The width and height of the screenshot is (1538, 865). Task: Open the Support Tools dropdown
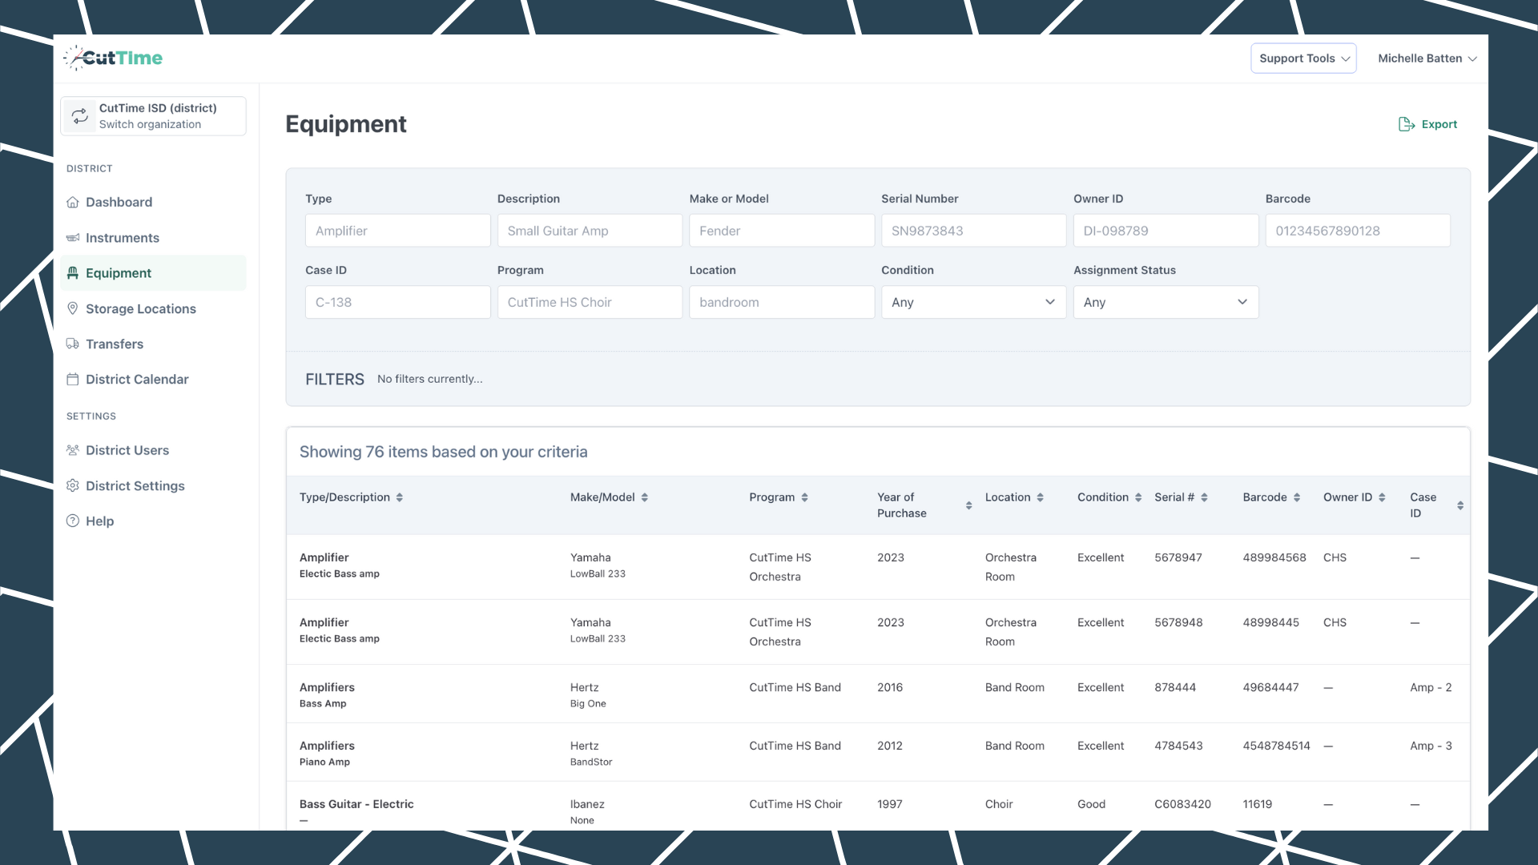click(x=1303, y=58)
